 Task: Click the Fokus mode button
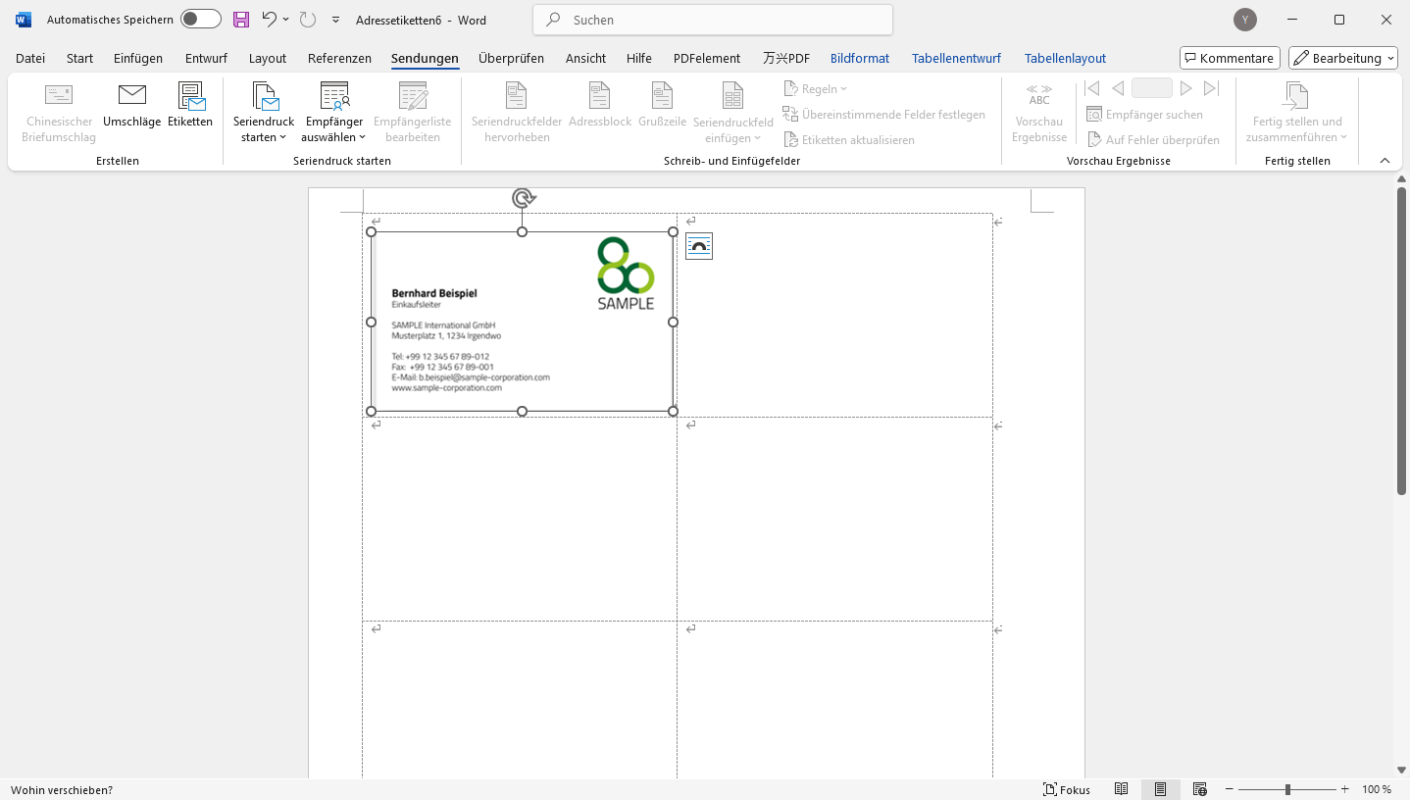pos(1067,789)
